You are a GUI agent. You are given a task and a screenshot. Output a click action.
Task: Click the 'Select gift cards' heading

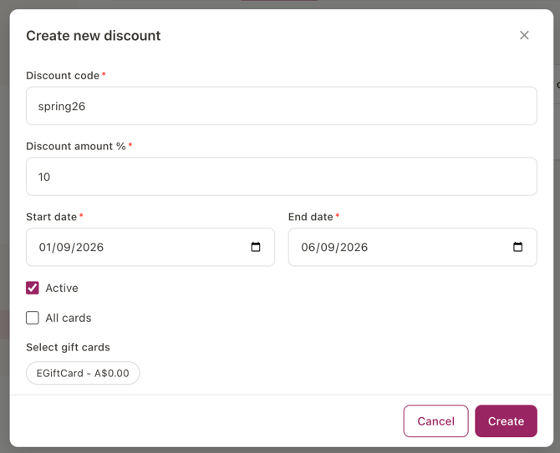click(68, 347)
